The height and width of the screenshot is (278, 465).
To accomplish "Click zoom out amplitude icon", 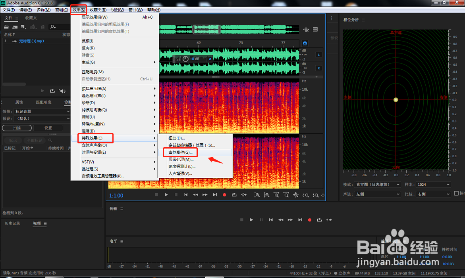I will click(266, 195).
